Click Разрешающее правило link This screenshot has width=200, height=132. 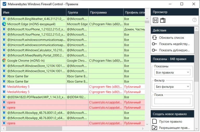point(174,128)
